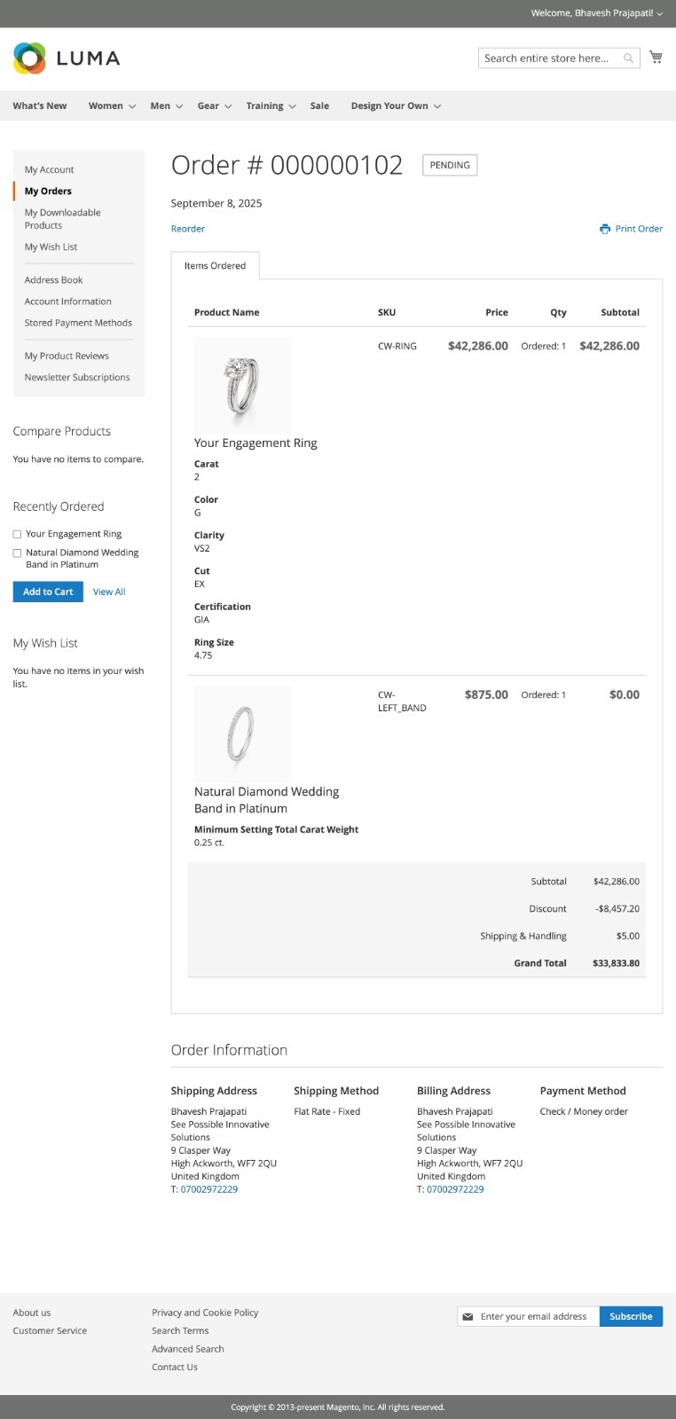Viewport: 676px width, 1419px height.
Task: Check the Natural Diamond Wedding Band checkbox
Action: point(16,552)
